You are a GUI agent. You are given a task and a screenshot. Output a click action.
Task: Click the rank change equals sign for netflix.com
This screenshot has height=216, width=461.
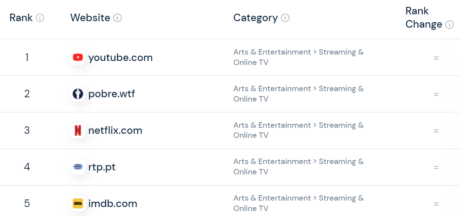tap(436, 131)
